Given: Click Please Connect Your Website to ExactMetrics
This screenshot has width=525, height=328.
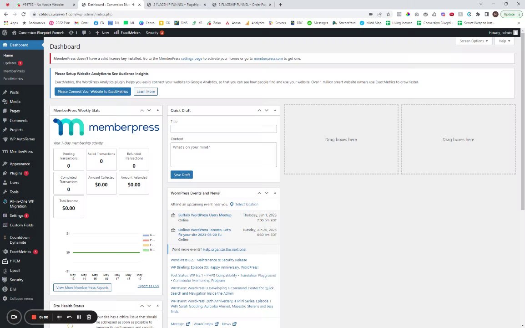Looking at the screenshot, I should [x=93, y=92].
